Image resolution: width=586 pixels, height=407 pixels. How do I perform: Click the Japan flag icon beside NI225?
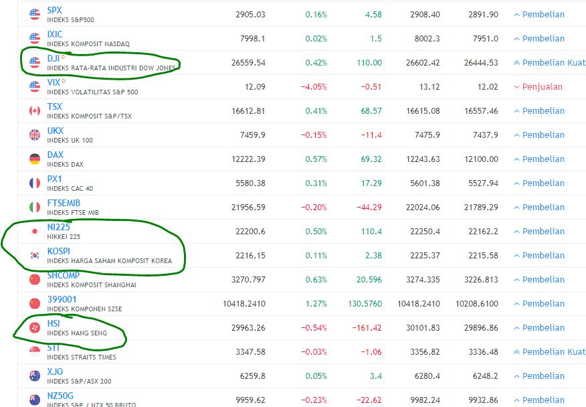[x=34, y=231]
